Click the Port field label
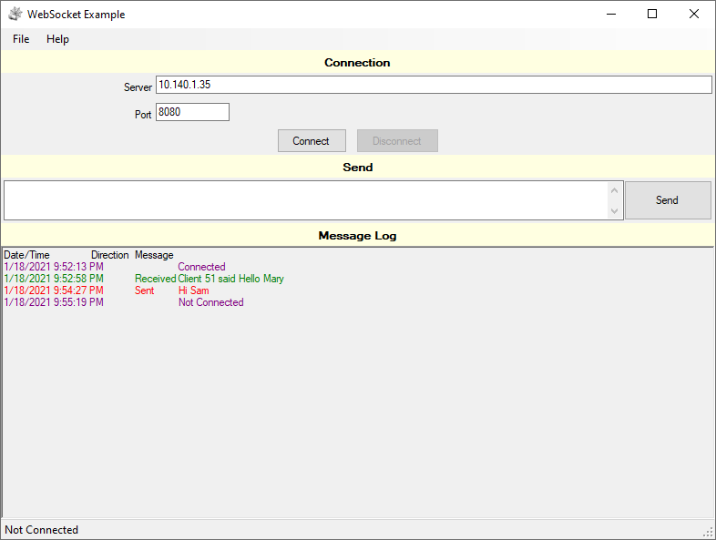 [143, 115]
